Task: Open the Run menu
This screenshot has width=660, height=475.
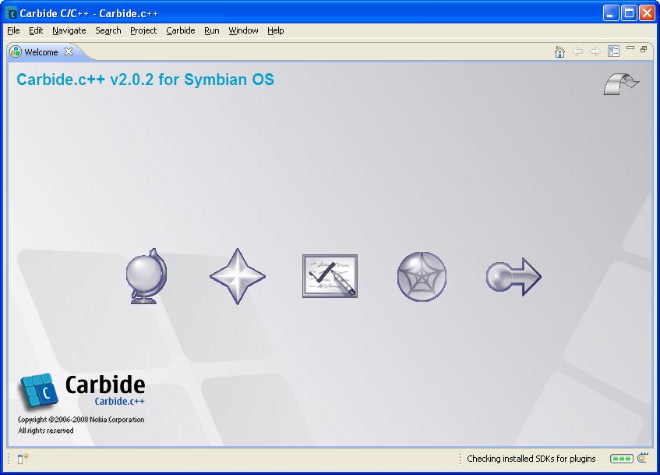Action: pos(212,30)
